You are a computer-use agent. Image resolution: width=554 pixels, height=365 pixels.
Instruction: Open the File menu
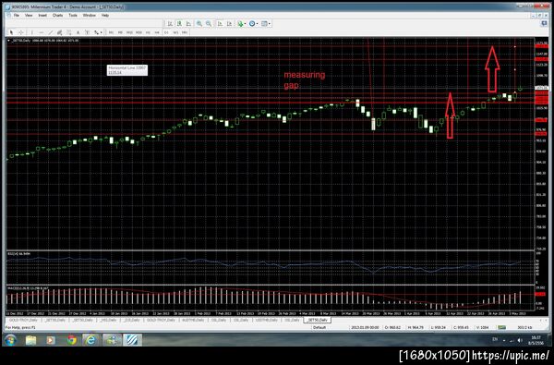(17, 15)
